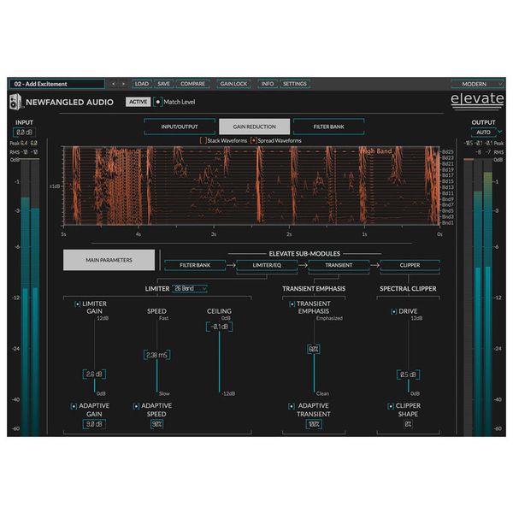Screen dimensions: 513x513
Task: Open the Limiter 26 Band dropdown
Action: (190, 289)
